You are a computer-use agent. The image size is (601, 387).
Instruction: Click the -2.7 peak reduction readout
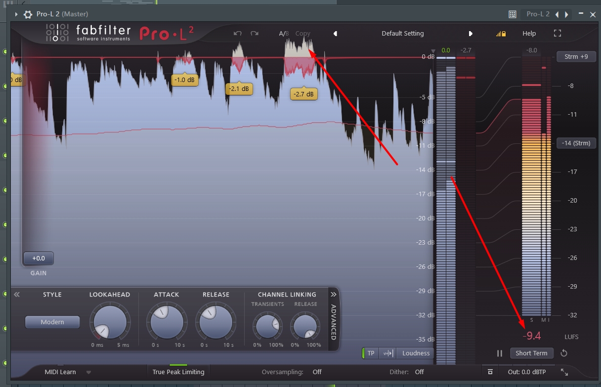click(x=466, y=50)
